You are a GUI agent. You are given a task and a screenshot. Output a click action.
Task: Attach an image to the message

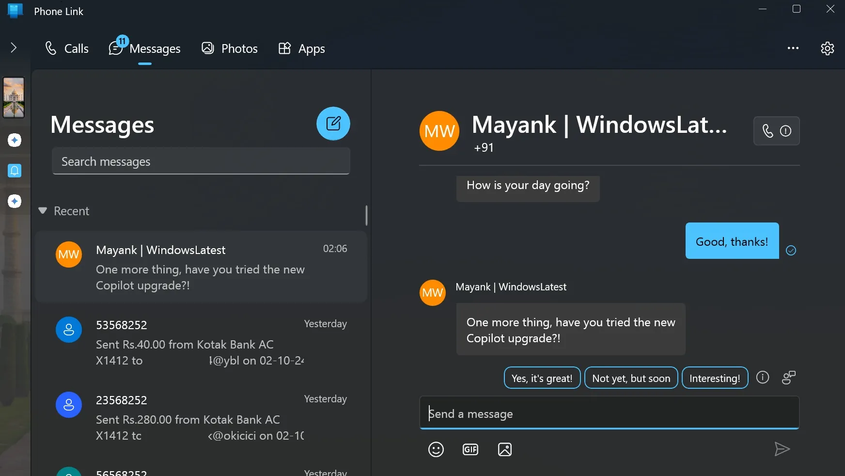505,449
